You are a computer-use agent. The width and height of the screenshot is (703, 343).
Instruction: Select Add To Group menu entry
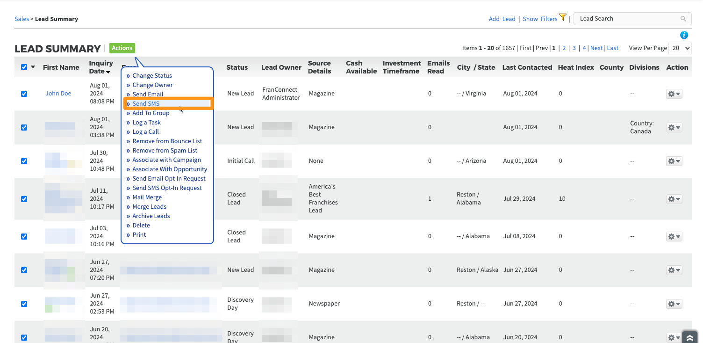[x=151, y=113]
